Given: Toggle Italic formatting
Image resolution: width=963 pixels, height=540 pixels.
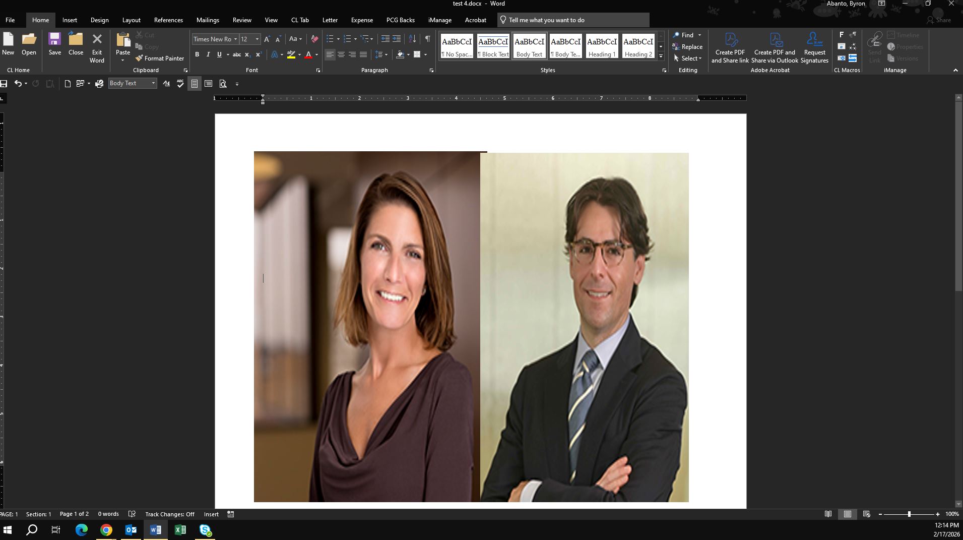Looking at the screenshot, I should [208, 54].
